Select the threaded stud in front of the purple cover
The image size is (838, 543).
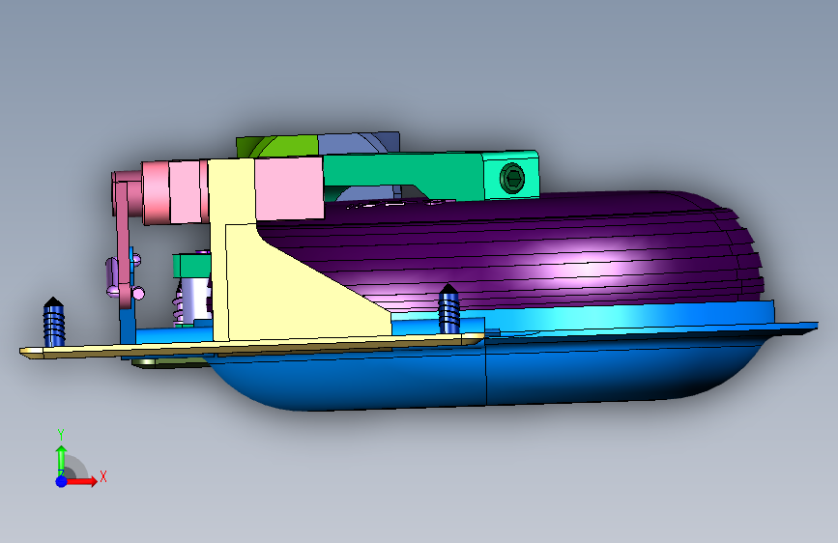coord(448,309)
